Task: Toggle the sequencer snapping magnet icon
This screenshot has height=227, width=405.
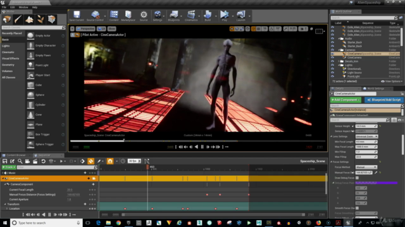Action: (x=110, y=161)
